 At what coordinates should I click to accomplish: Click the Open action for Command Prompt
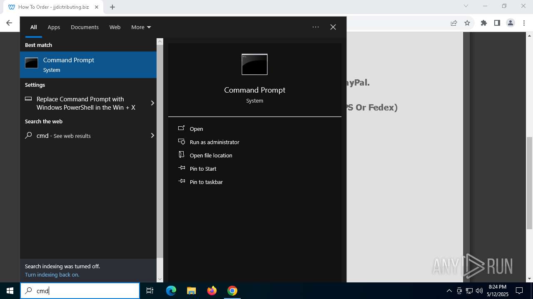point(196,129)
